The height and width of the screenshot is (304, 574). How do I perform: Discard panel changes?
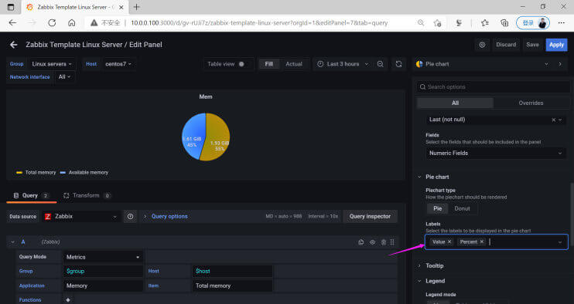tap(506, 45)
